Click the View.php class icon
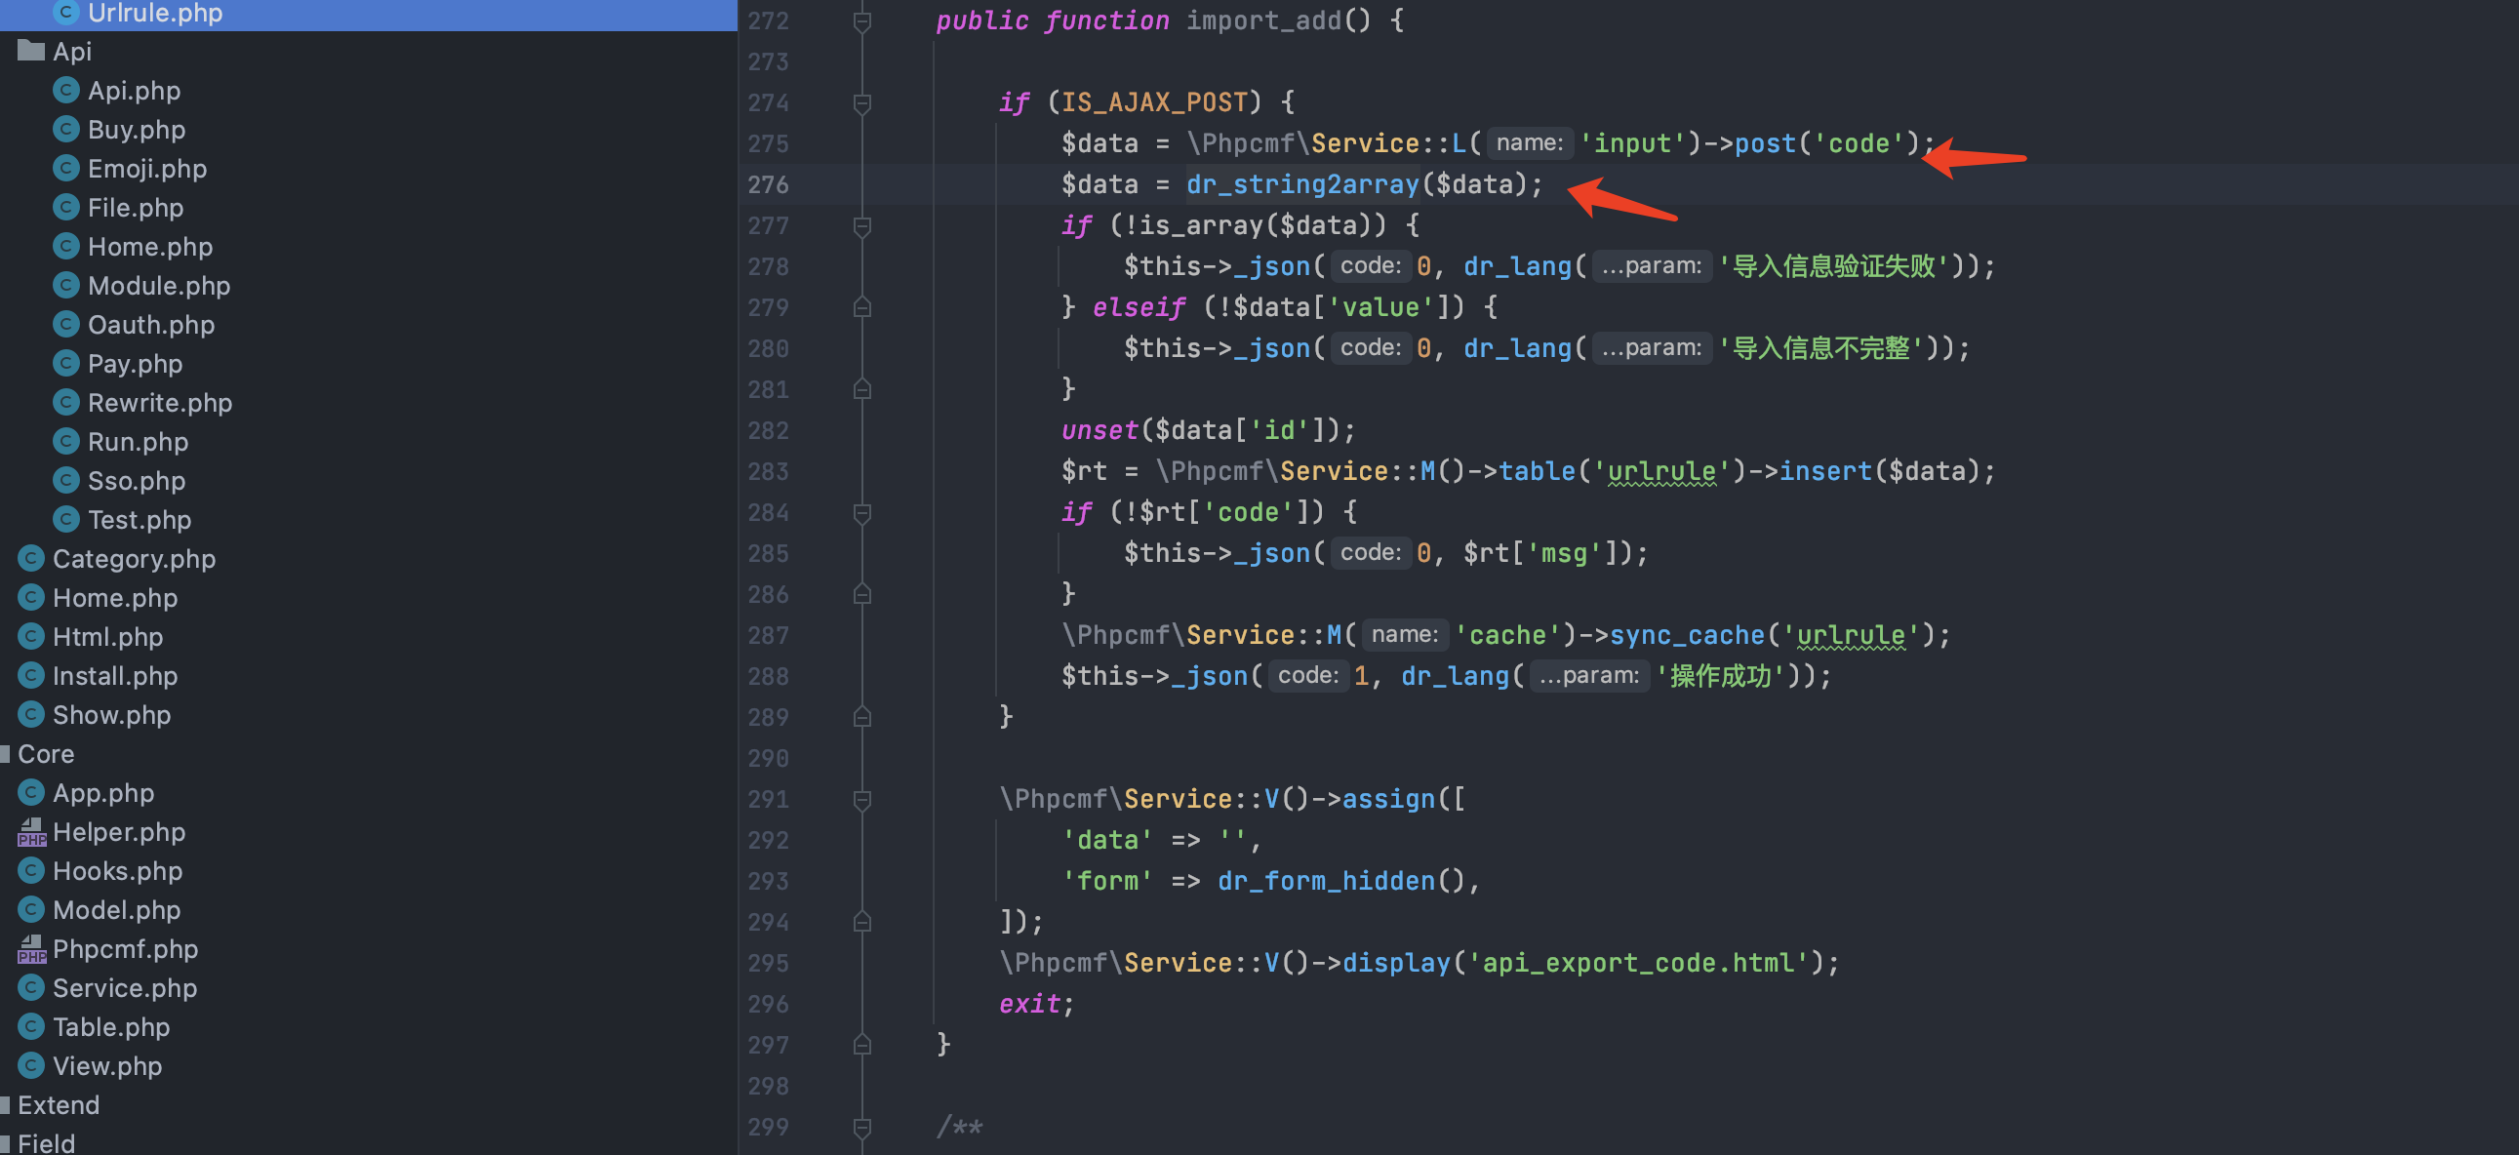 (x=31, y=1066)
